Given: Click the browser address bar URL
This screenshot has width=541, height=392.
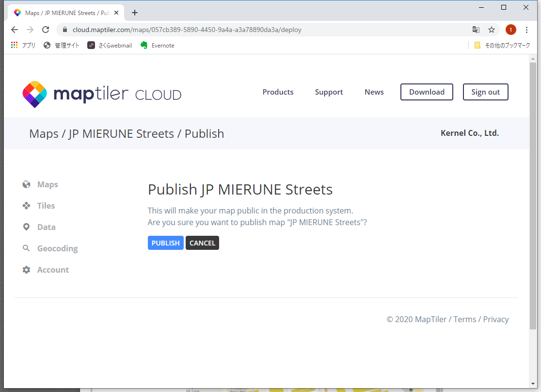Looking at the screenshot, I should click(187, 30).
